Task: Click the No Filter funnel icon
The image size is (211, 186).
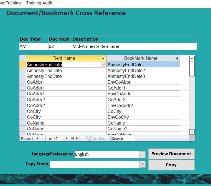Action: tap(88, 138)
